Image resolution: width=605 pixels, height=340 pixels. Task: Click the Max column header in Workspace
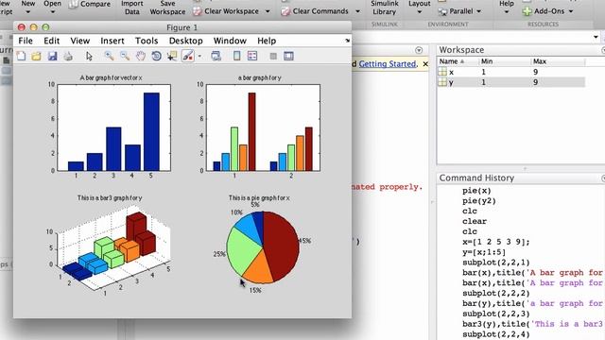click(x=539, y=61)
